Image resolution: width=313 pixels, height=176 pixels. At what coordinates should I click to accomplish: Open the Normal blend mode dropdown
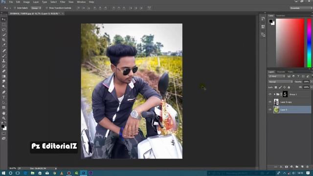point(280,82)
